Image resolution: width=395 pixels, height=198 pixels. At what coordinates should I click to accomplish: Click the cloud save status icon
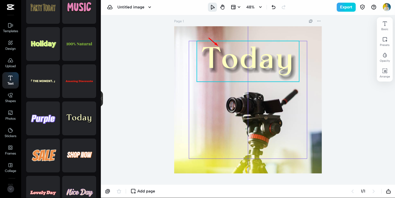pyautogui.click(x=110, y=7)
